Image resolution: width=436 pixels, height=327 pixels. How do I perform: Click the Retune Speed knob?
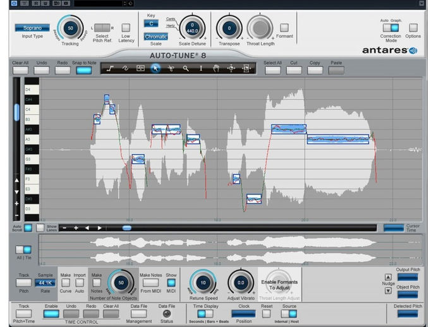[x=203, y=283]
